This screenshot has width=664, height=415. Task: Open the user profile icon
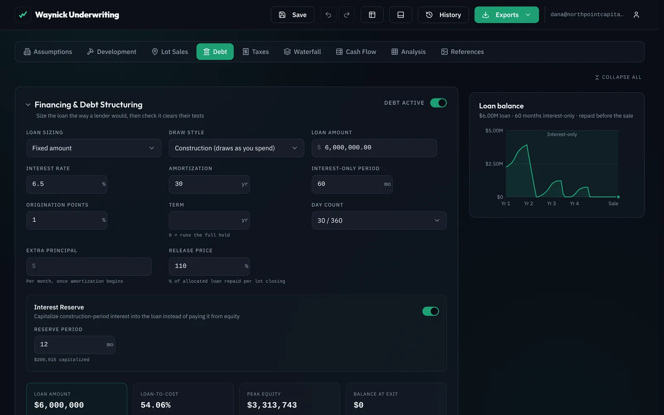(636, 15)
